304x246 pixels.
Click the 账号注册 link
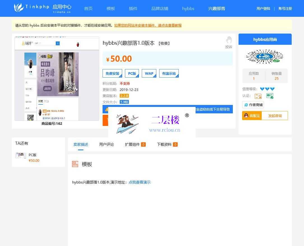pyautogui.click(x=285, y=8)
